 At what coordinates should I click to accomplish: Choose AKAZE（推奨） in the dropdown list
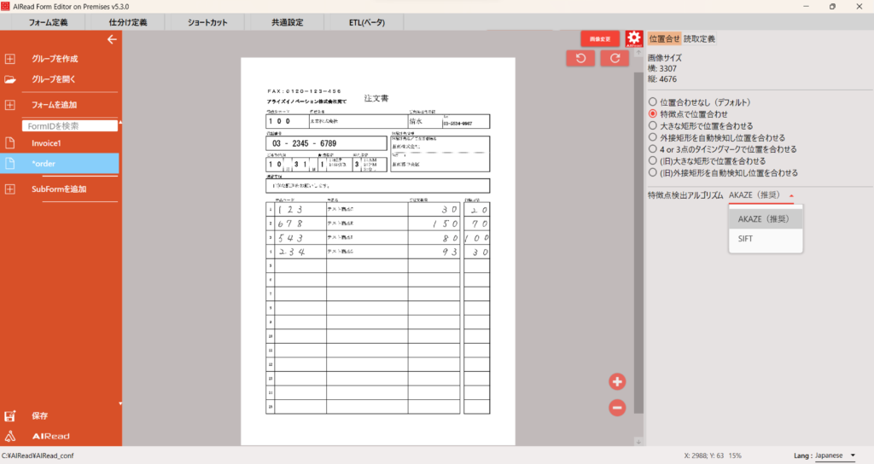click(x=765, y=218)
